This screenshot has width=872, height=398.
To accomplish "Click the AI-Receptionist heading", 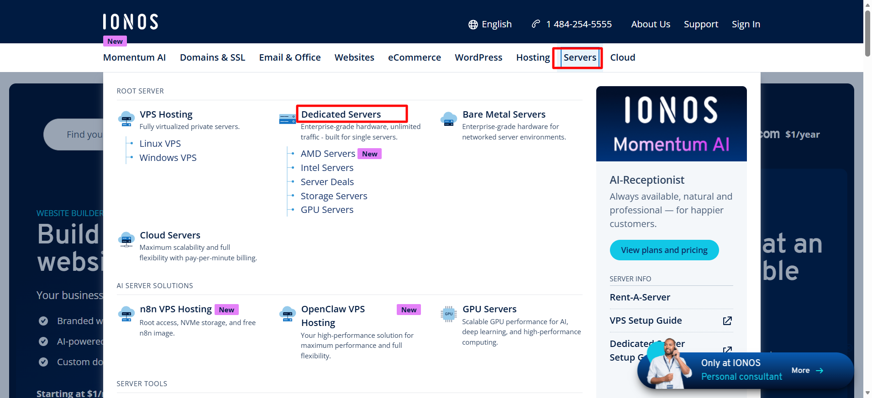I will [x=647, y=180].
